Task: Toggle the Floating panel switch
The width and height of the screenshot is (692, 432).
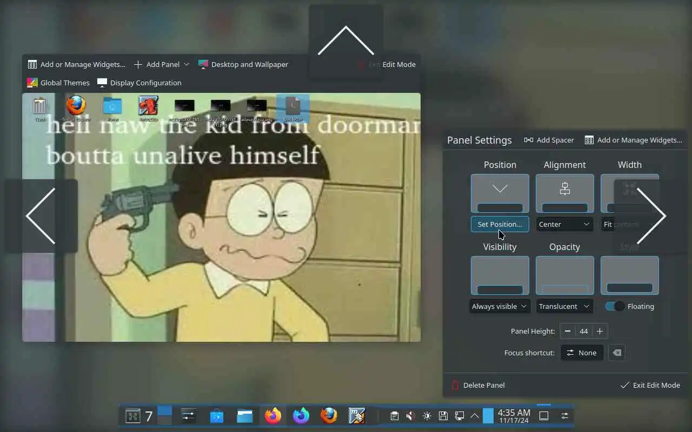Action: coord(615,306)
